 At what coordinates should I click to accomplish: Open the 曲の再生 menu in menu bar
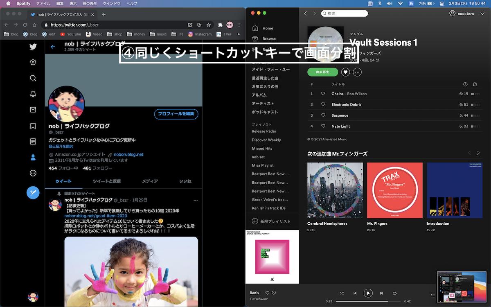pyautogui.click(x=90, y=3)
